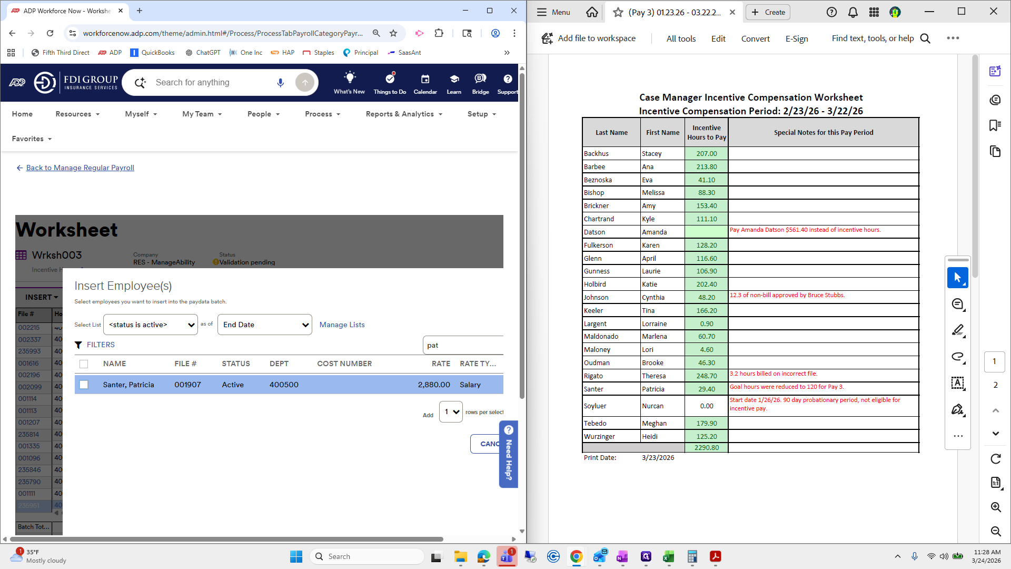Click Back to Manage Regular Payroll link

[x=80, y=168]
